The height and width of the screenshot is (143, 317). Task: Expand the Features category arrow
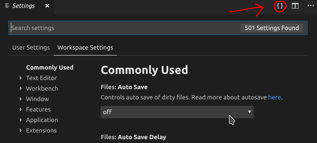[21, 110]
